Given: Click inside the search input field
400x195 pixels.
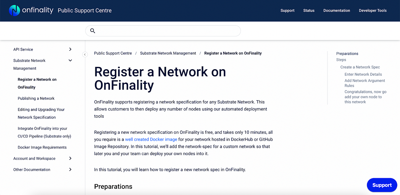Looking at the screenshot, I should pos(166,31).
